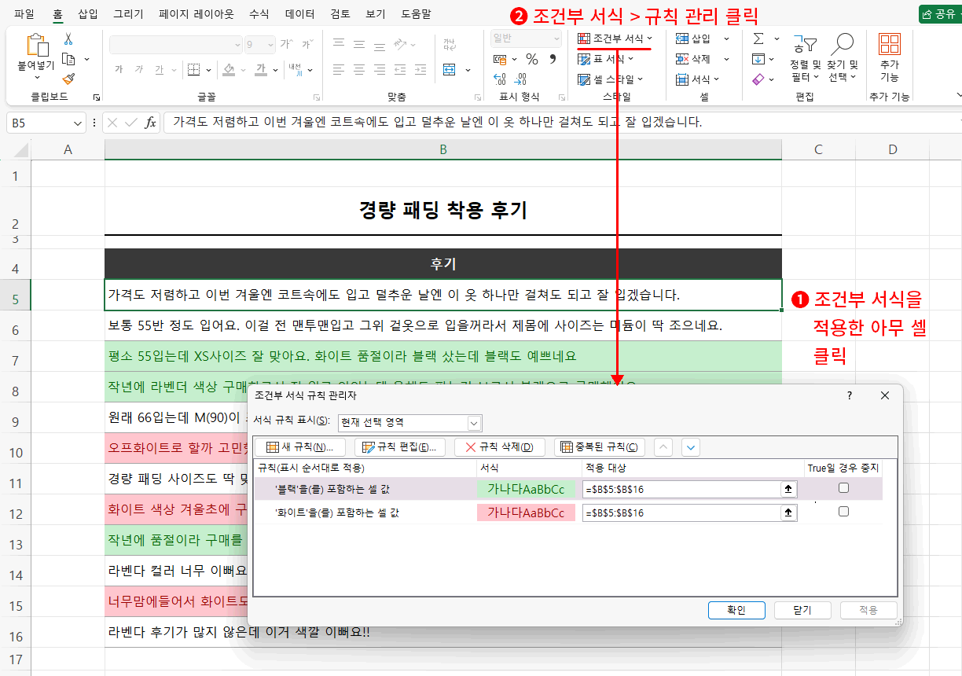Click the Font color icon
Image resolution: width=962 pixels, height=676 pixels.
[260, 69]
